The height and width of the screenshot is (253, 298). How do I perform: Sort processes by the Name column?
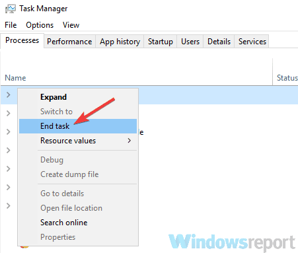point(15,78)
